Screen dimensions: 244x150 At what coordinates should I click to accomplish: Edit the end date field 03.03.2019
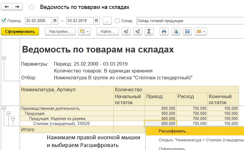coord(80,21)
